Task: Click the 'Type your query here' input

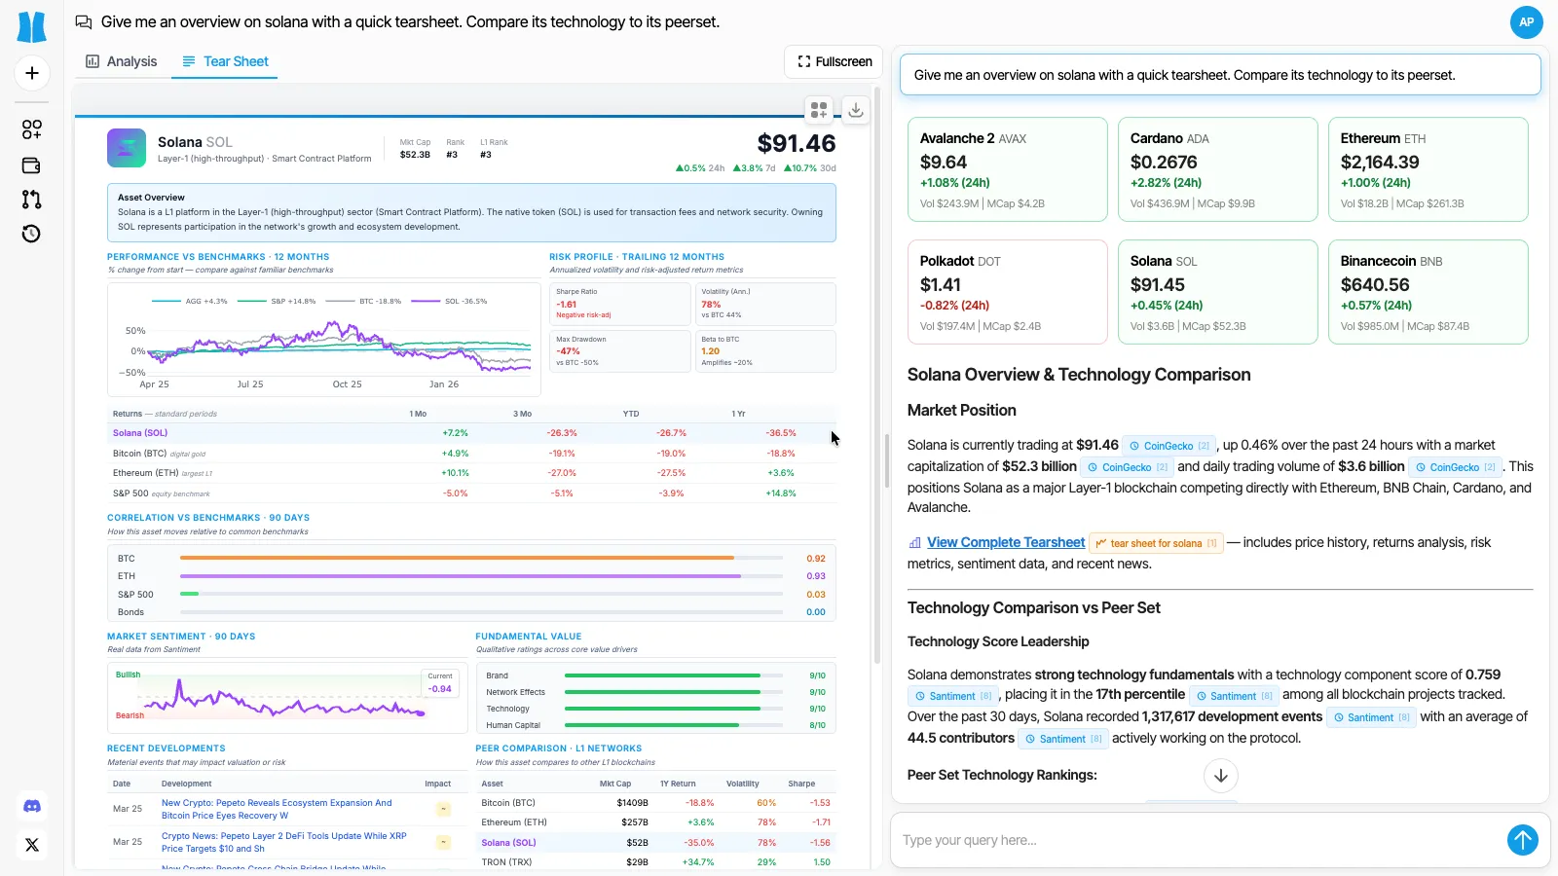Action: (x=1198, y=840)
